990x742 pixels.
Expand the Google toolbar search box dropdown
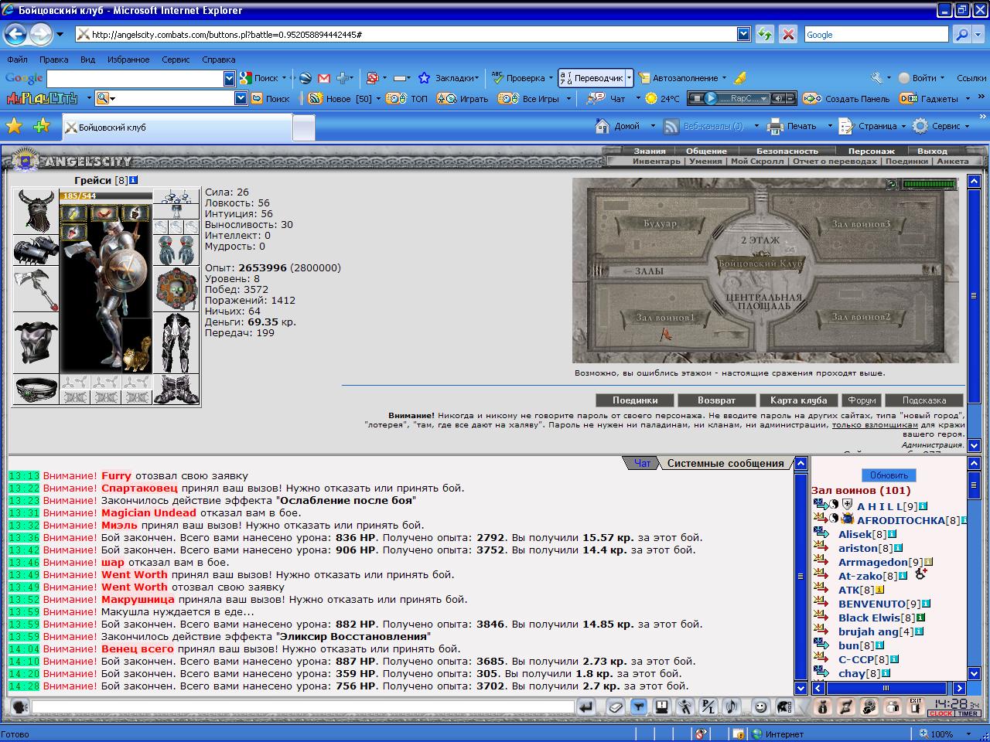tap(229, 78)
